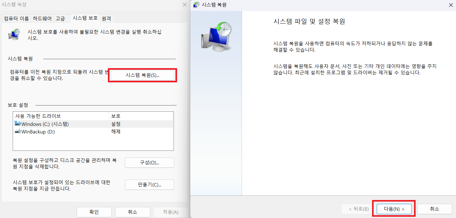Image resolution: width=456 pixels, height=218 pixels.
Task: Click the 해제 protection status for D: drive
Action: tap(116, 132)
